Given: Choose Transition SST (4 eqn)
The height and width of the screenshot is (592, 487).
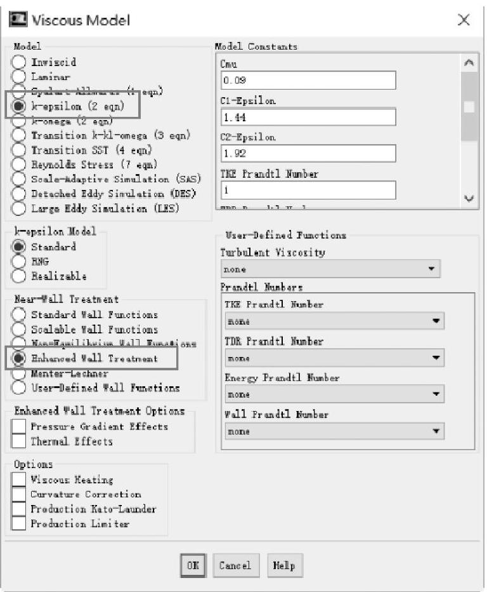Looking at the screenshot, I should [x=18, y=150].
